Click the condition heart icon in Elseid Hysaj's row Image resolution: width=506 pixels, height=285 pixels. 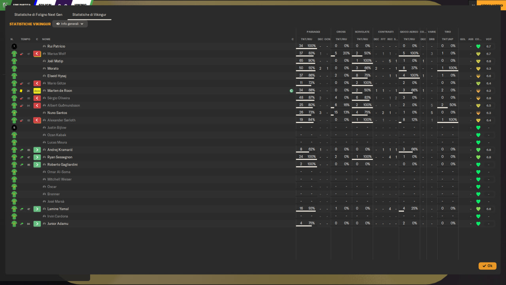(x=478, y=76)
